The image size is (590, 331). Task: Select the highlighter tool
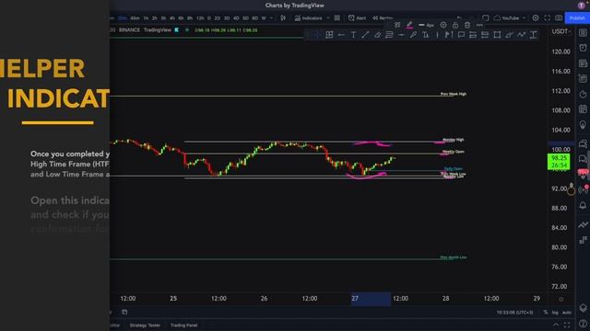click(x=509, y=35)
